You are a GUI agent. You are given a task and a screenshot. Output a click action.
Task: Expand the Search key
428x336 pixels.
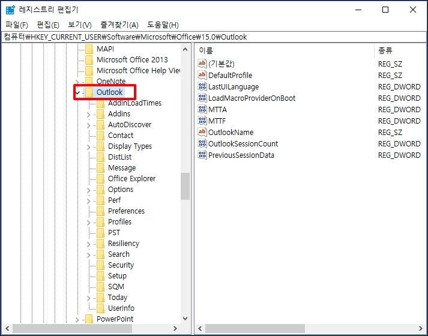click(x=88, y=255)
